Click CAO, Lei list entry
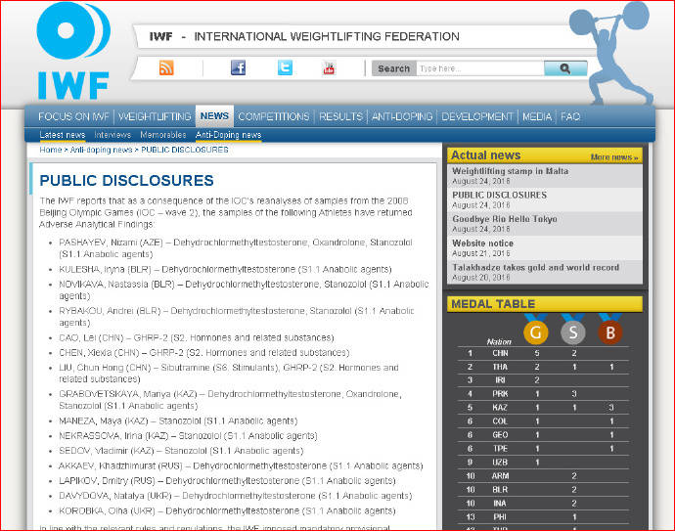This screenshot has width=675, height=531. pos(197,337)
